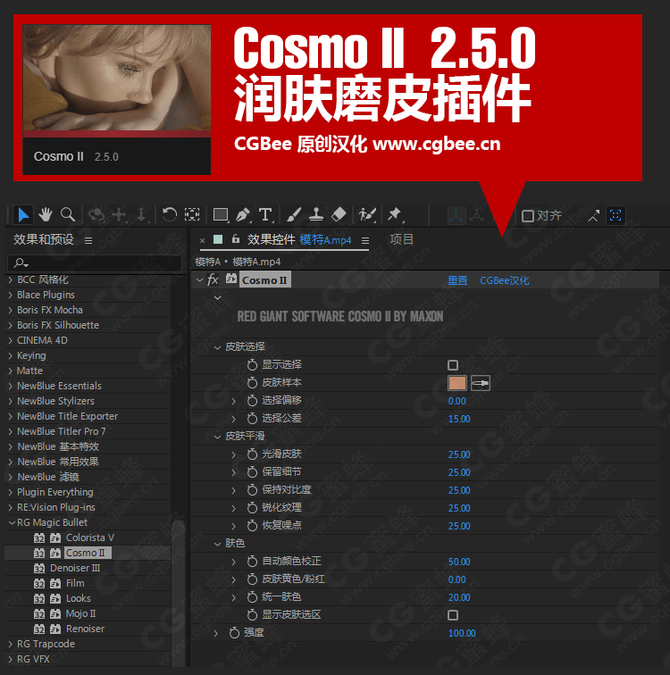
Task: Select the Looks effect
Action: tap(78, 598)
